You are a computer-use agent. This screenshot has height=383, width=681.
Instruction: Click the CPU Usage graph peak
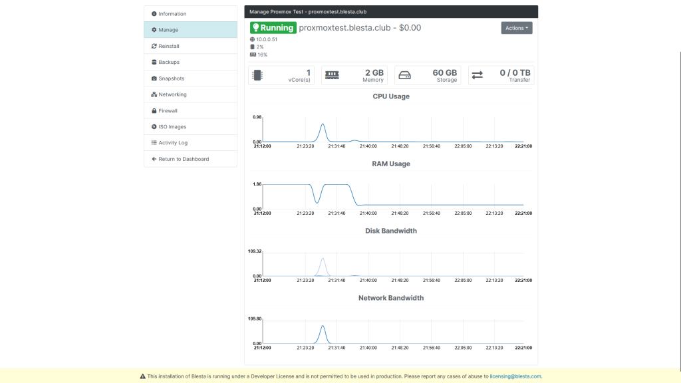coord(323,125)
